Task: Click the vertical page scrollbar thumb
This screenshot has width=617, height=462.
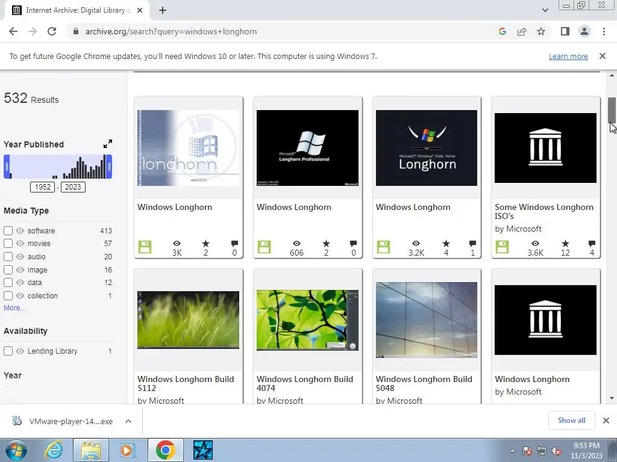Action: click(x=612, y=110)
